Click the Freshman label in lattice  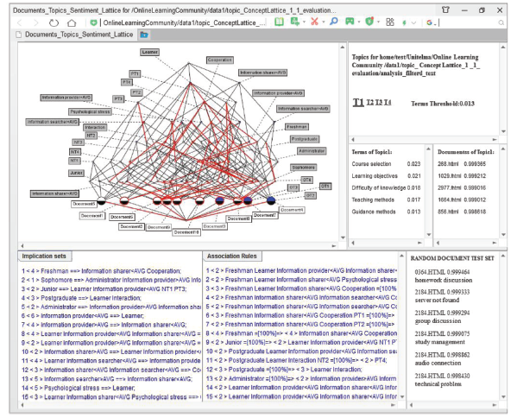click(297, 127)
